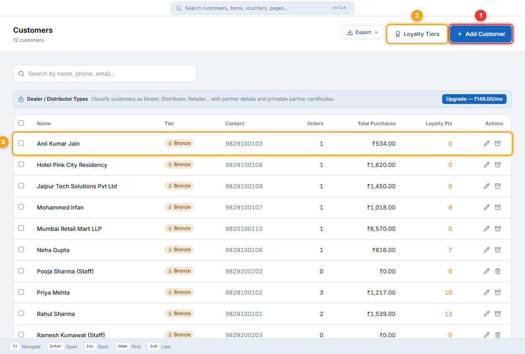Edit Pooja Sharma (Staff) record
This screenshot has height=354, width=525.
pos(487,271)
